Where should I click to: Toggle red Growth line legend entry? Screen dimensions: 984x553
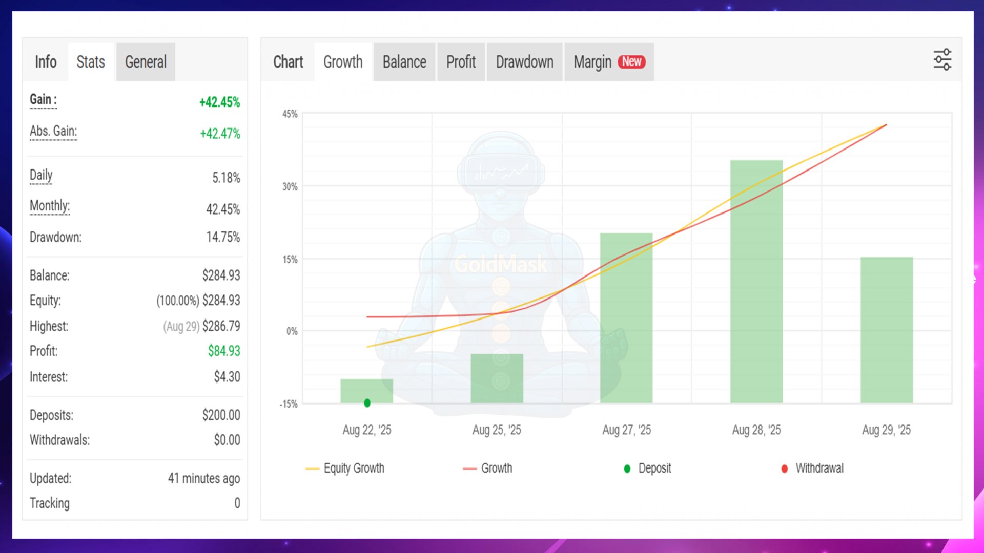pos(487,468)
